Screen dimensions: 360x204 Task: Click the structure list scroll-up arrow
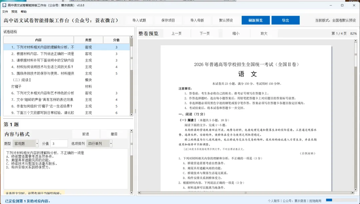132,37
